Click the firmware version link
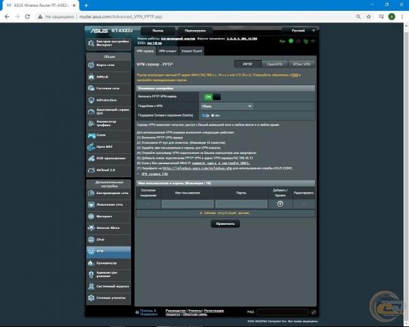Image resolution: width=409 pixels, height=327 pixels. 241,39
